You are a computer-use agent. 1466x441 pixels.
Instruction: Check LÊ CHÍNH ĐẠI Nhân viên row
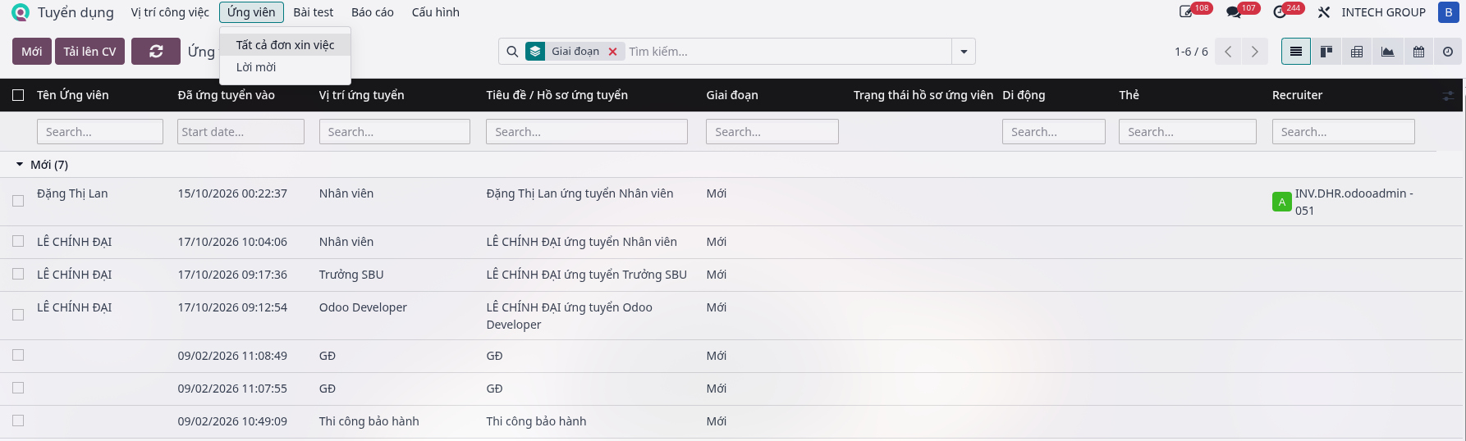18,241
